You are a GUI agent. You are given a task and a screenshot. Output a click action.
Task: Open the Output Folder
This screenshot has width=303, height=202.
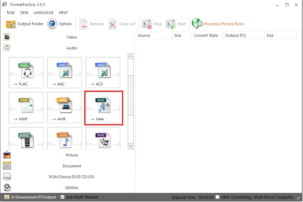tap(24, 24)
